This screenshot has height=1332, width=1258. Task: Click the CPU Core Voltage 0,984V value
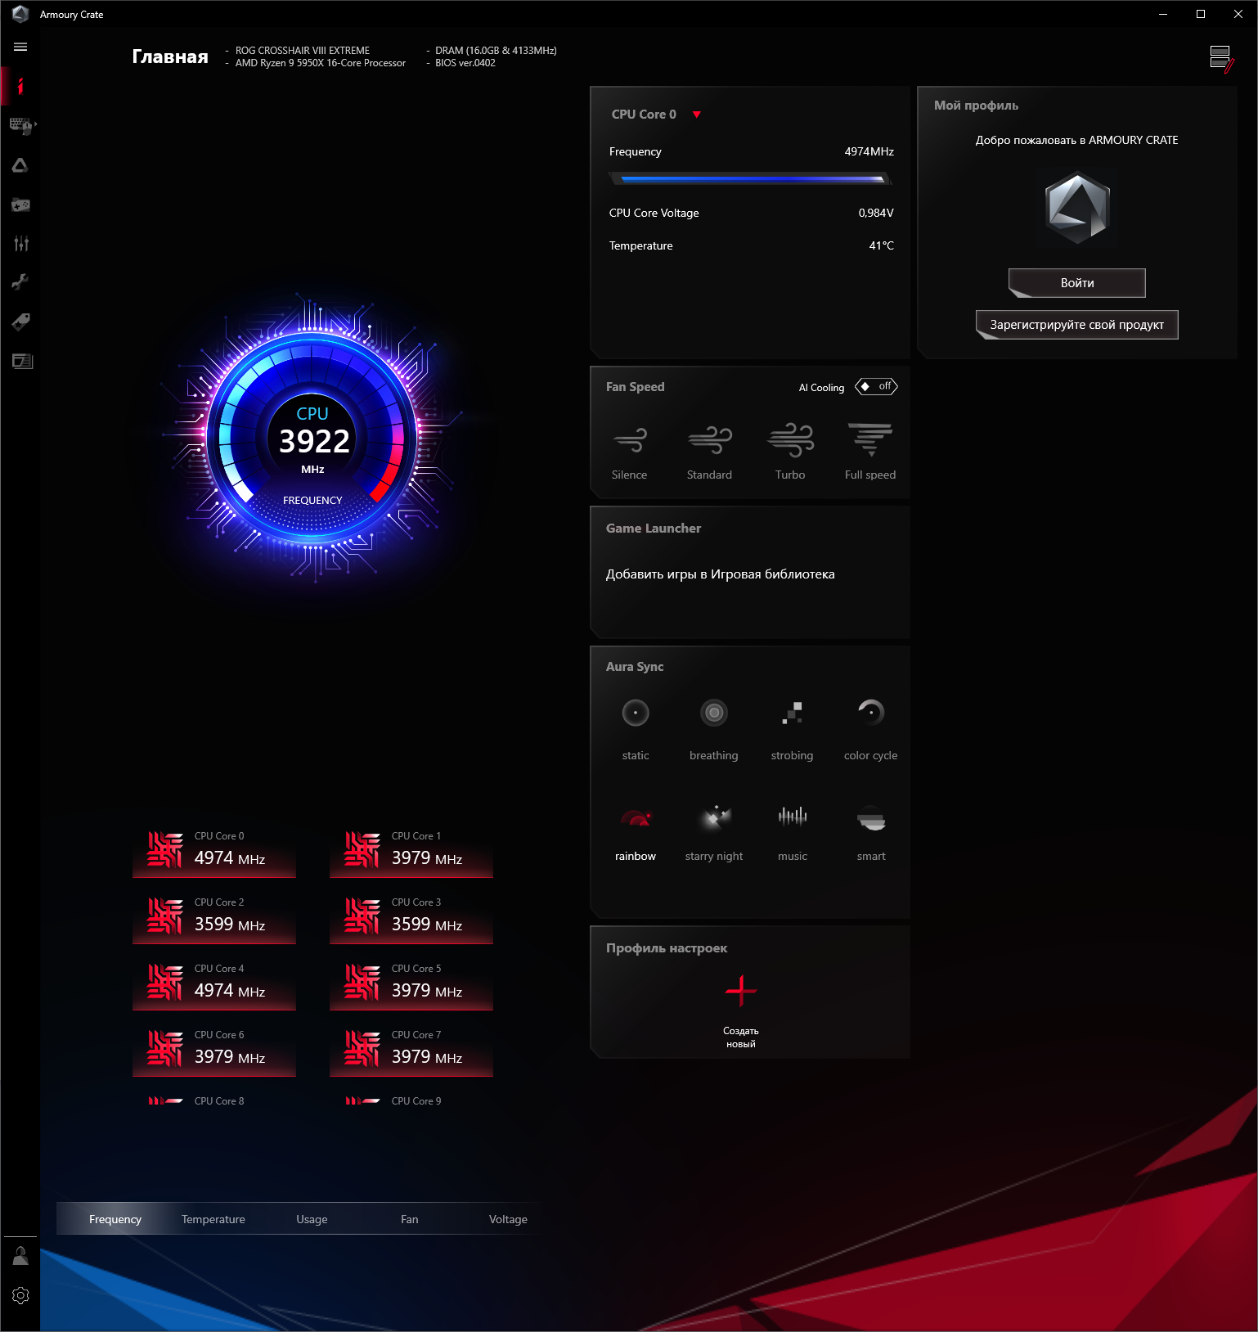876,213
